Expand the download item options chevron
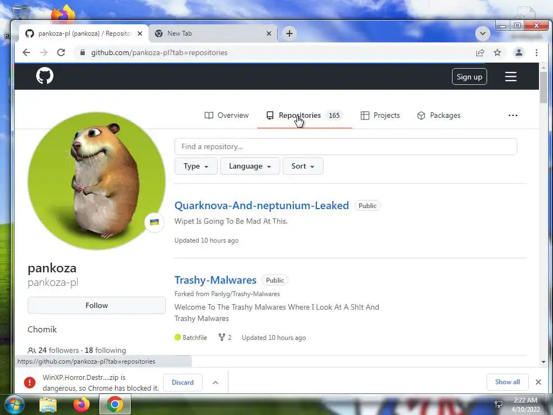The height and width of the screenshot is (415, 553). click(215, 383)
